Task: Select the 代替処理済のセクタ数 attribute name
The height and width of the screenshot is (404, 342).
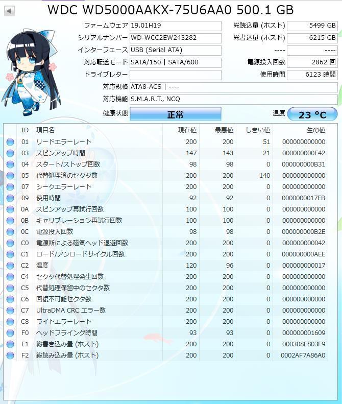Action: pos(67,176)
